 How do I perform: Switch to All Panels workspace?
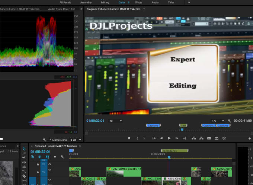point(65,3)
